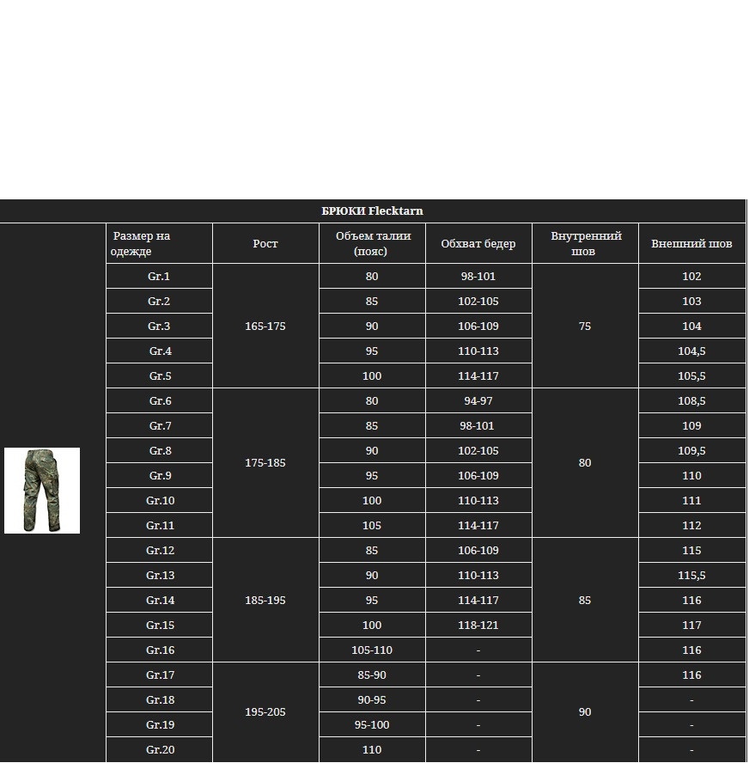Screen dimensions: 749x763
Task: Select the Gr.13 size cell
Action: [159, 575]
